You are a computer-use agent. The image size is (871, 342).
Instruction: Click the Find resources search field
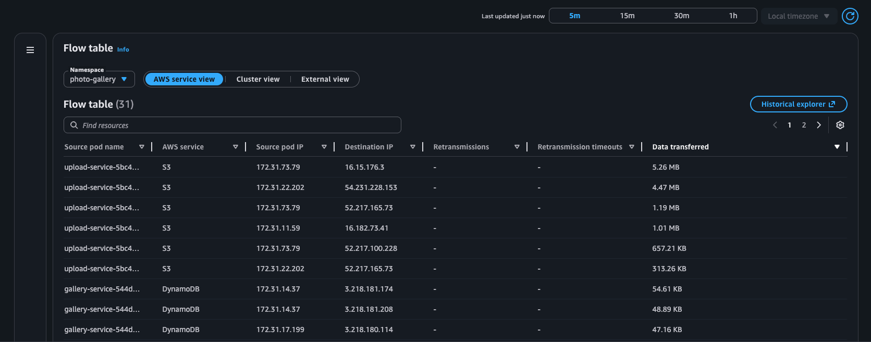pyautogui.click(x=232, y=125)
